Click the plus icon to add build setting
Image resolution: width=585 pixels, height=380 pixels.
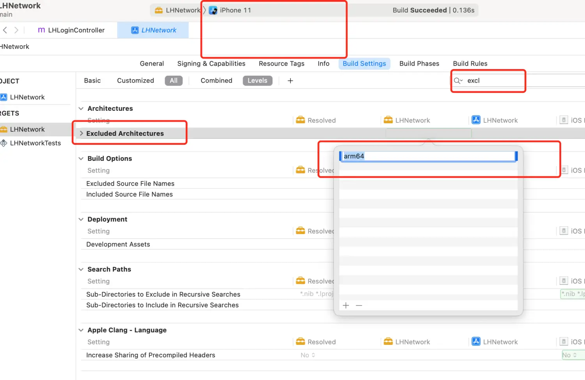point(290,81)
